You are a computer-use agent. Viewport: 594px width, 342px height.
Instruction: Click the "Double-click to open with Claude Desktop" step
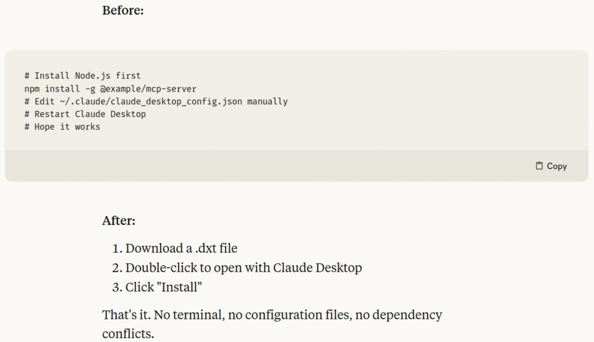click(244, 267)
